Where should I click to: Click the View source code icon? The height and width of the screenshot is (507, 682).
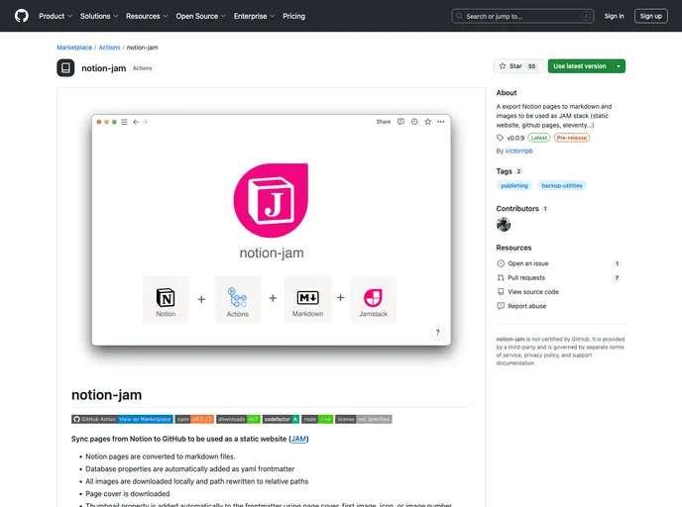(x=501, y=292)
